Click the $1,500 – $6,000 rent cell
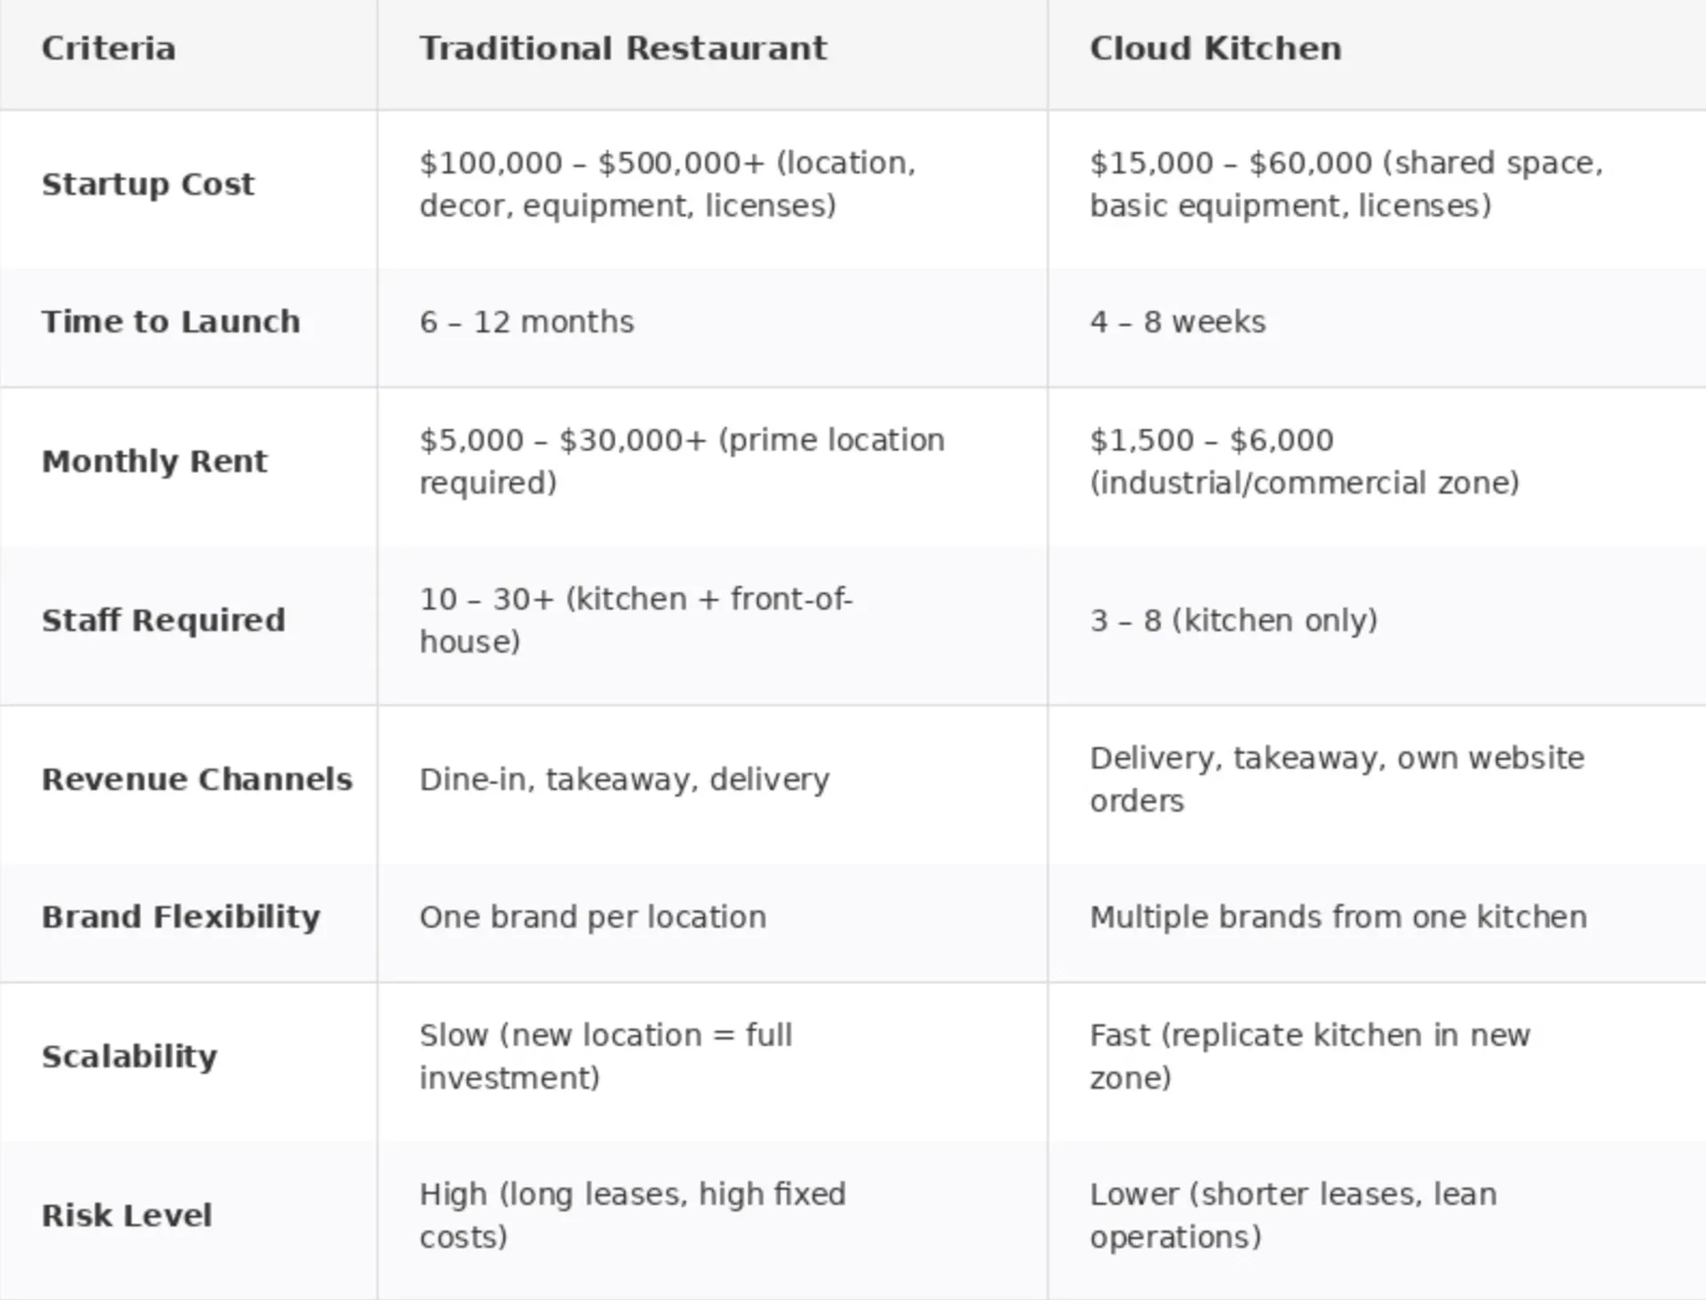Image resolution: width=1706 pixels, height=1300 pixels. point(1303,462)
